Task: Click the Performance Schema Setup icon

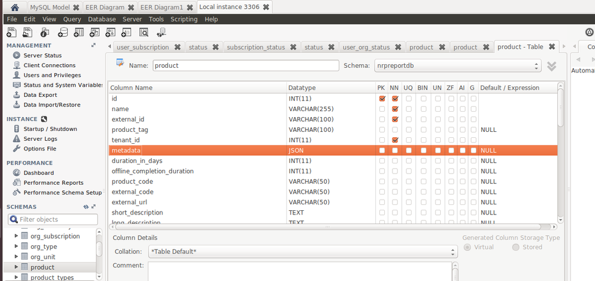Action: [x=16, y=192]
